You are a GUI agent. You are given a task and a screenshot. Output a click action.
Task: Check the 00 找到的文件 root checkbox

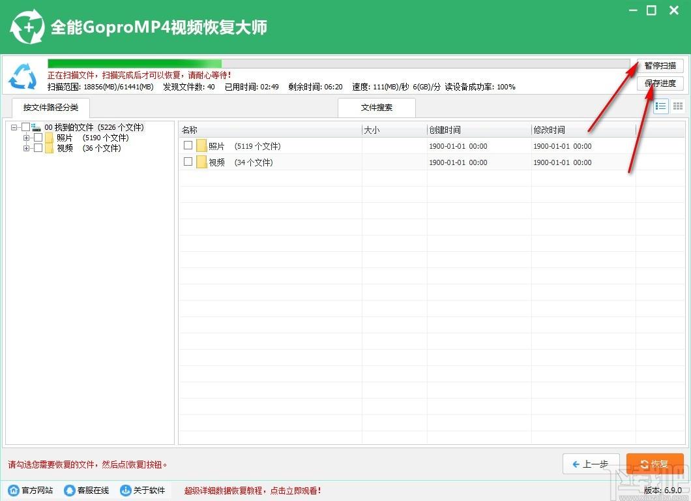pyautogui.click(x=25, y=127)
